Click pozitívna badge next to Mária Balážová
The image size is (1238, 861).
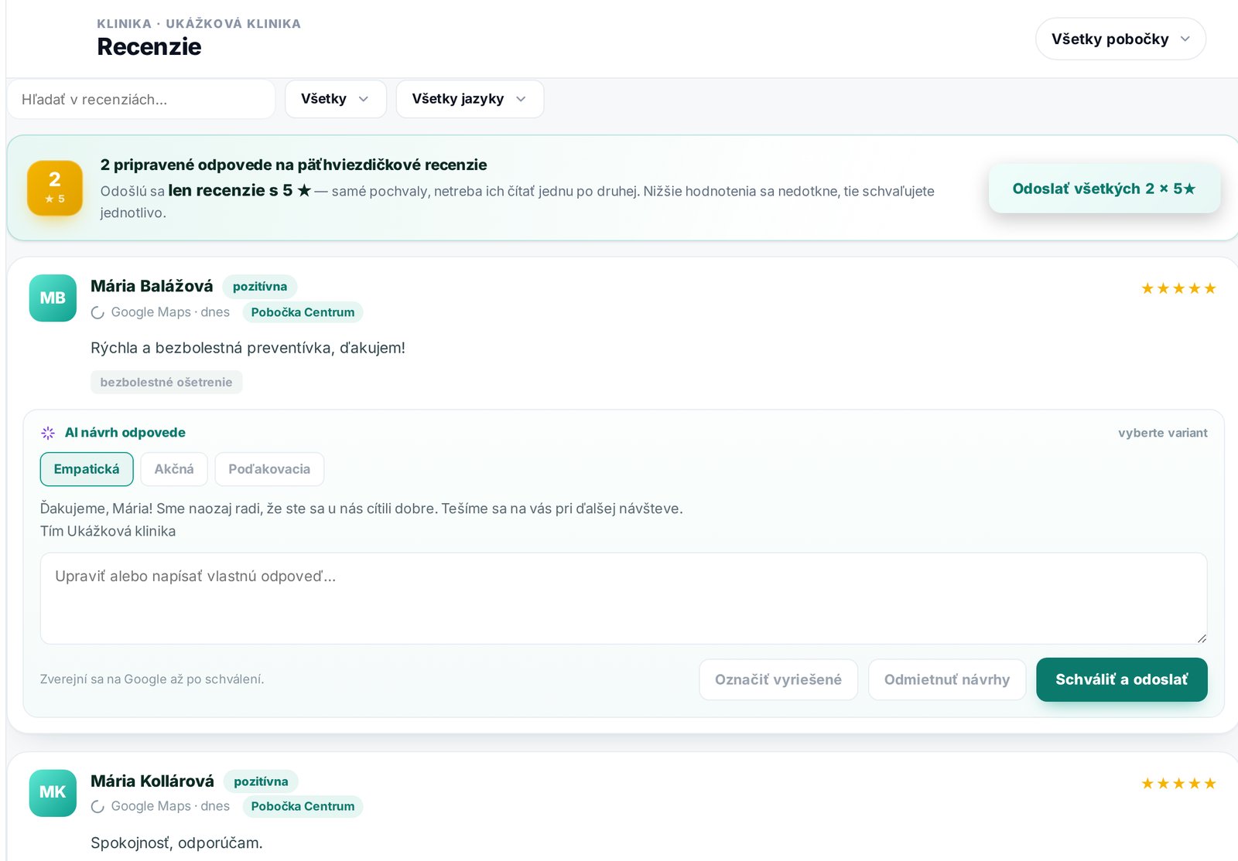point(260,287)
